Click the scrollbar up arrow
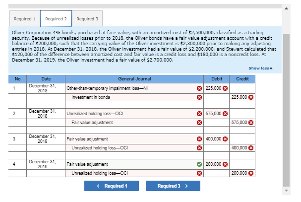301x202 pixels. [286, 8]
